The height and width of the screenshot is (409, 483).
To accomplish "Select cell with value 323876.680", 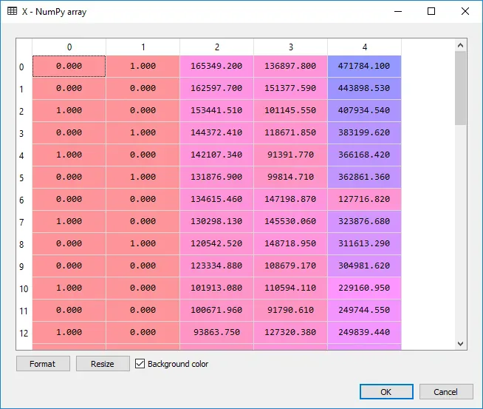I will (x=365, y=222).
